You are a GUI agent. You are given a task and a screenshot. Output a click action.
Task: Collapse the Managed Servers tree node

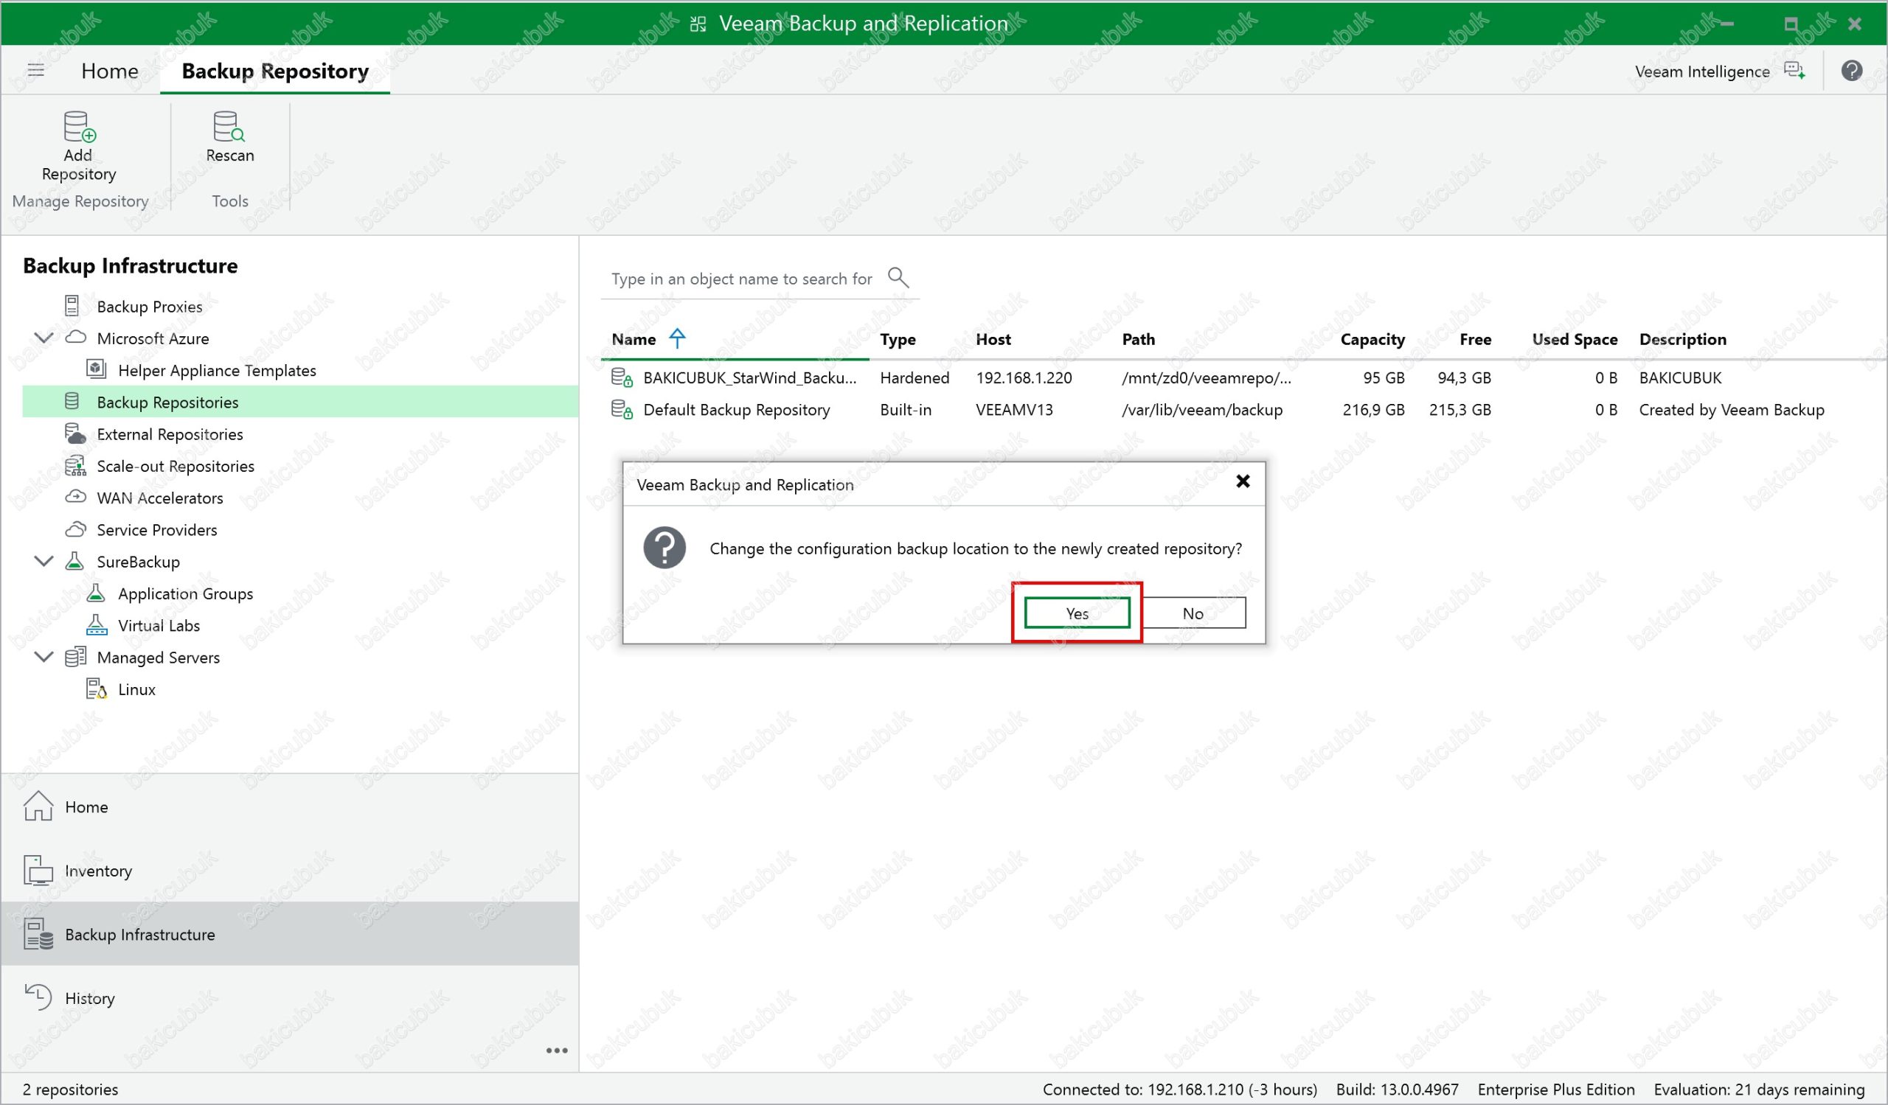(44, 657)
